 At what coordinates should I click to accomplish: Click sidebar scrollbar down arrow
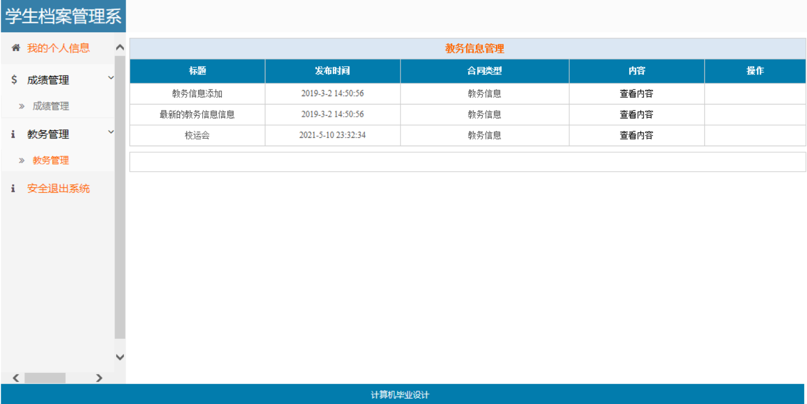click(120, 357)
